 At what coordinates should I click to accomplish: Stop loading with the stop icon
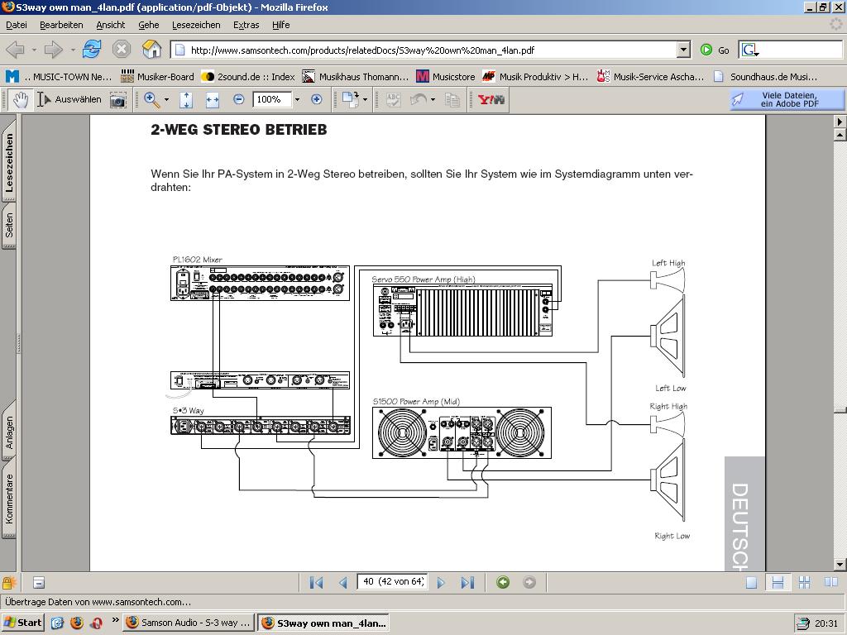[x=122, y=50]
